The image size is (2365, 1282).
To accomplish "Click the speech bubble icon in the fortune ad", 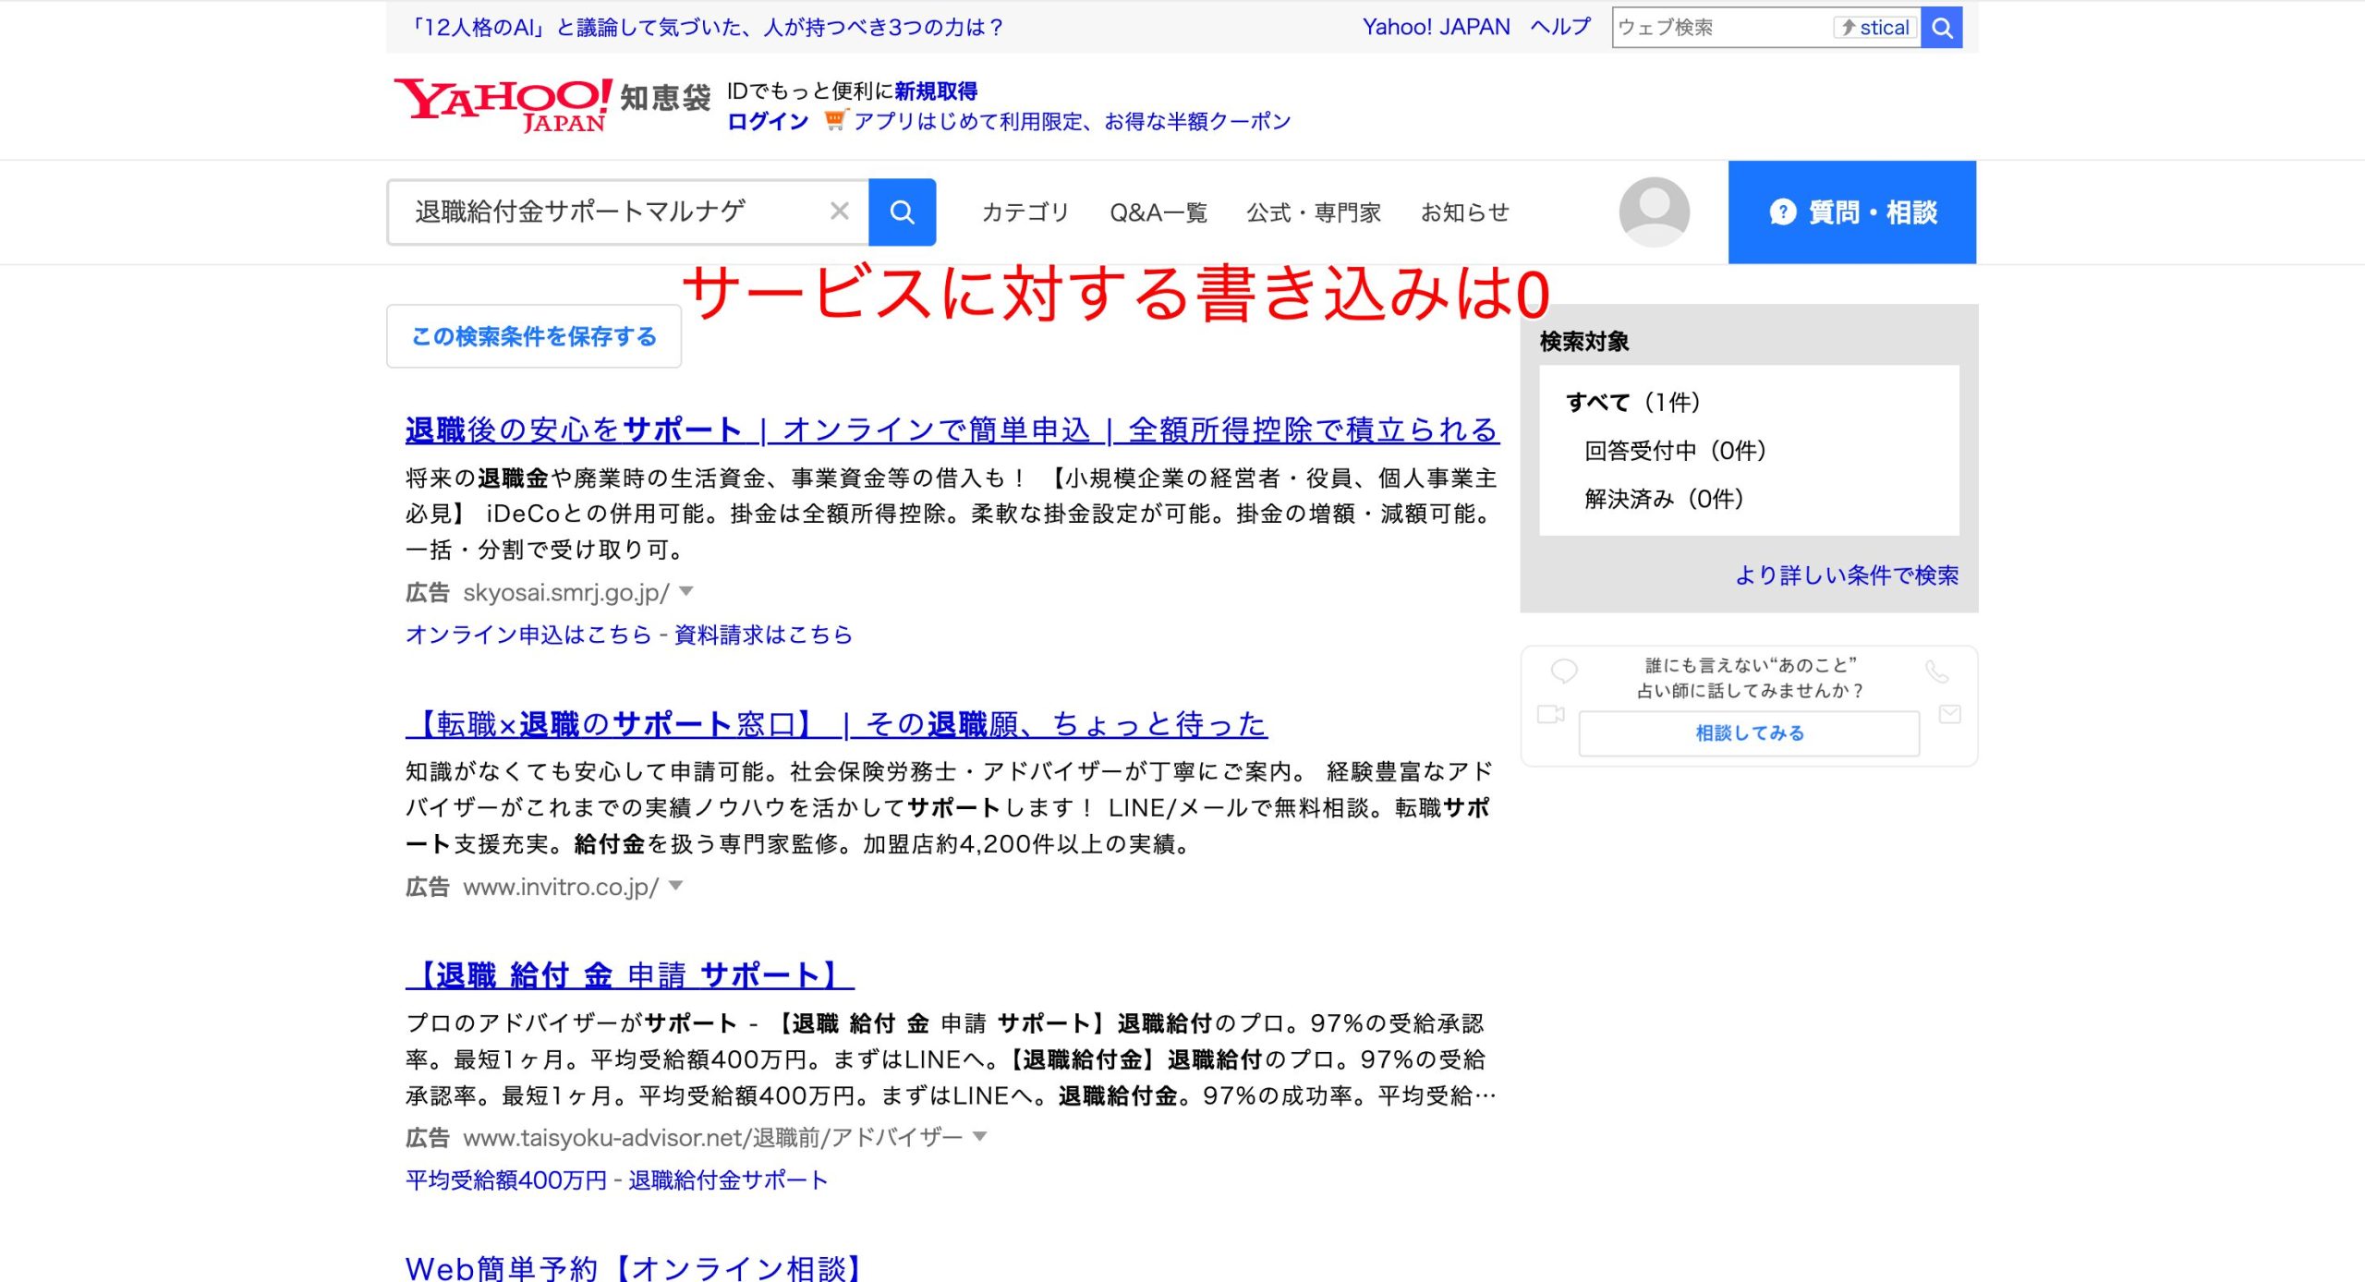I will pos(1564,671).
